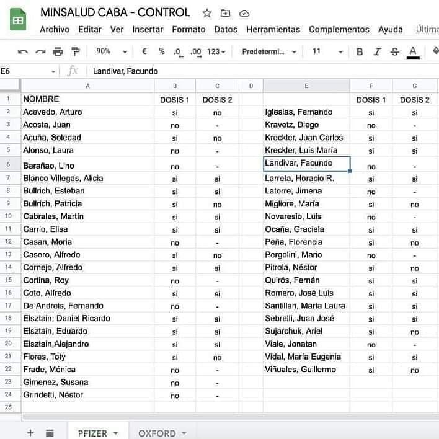Toggle strikethrough formatting
The width and height of the screenshot is (439, 439).
(394, 51)
